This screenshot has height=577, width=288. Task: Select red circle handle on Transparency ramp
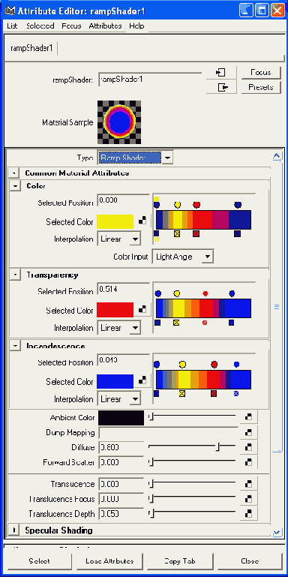[205, 293]
